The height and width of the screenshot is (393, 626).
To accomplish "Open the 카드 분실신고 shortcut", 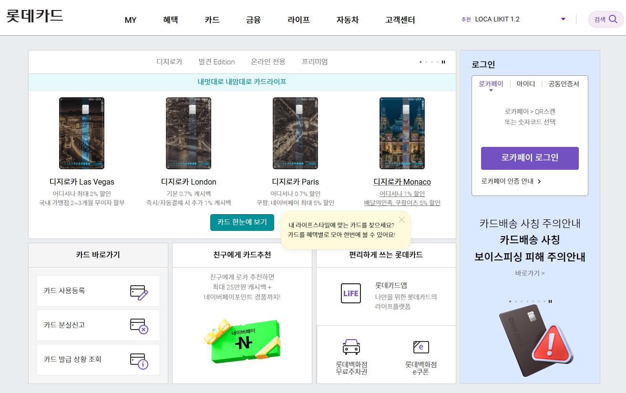I will [x=98, y=325].
